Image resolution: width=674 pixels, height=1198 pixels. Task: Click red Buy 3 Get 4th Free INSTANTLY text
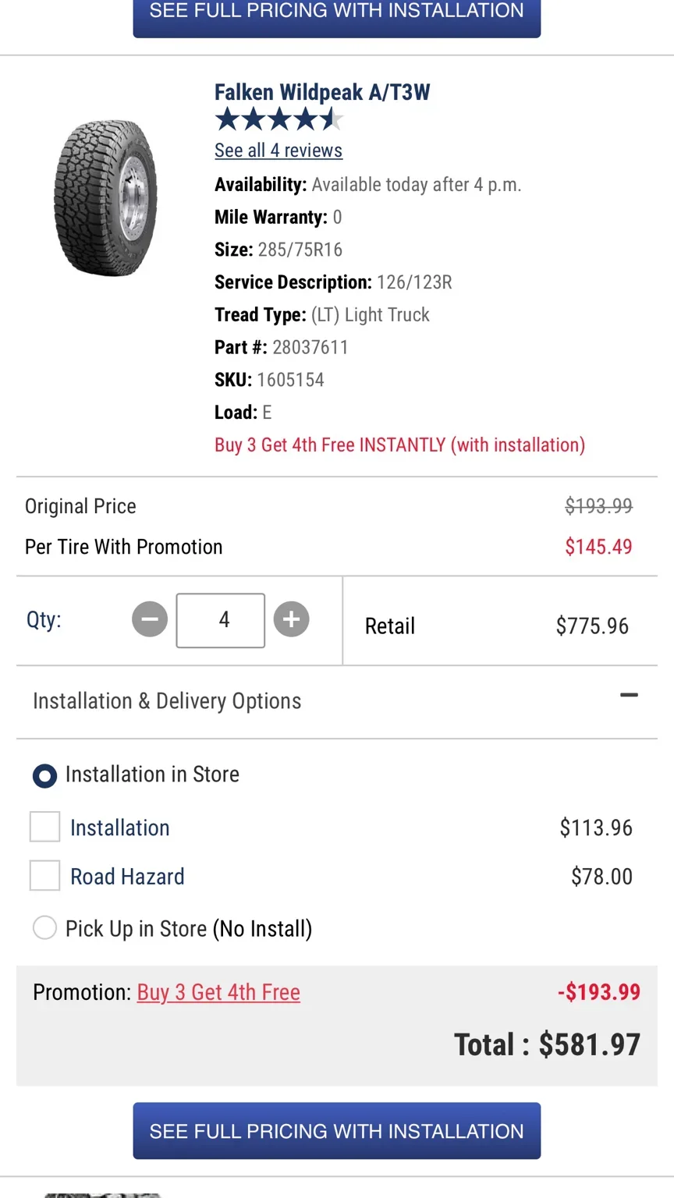(x=399, y=445)
